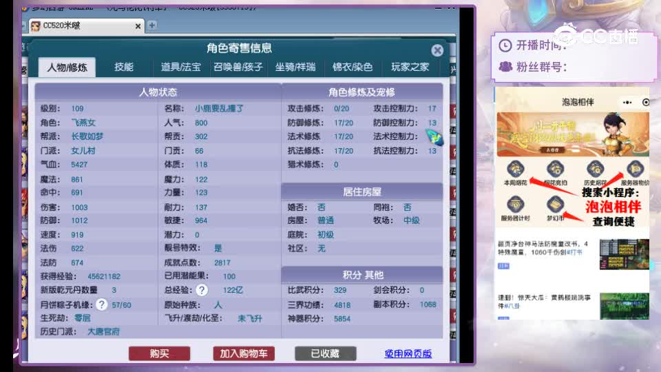The width and height of the screenshot is (661, 372).
Task: Select the 人物/修炼 tab
Action: [67, 68]
